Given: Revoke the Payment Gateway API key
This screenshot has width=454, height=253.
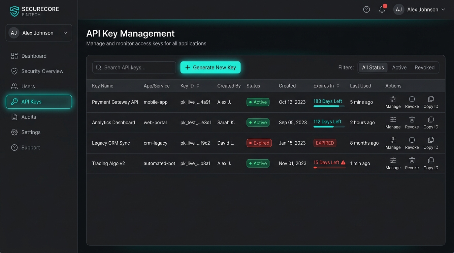Looking at the screenshot, I should [x=412, y=102].
